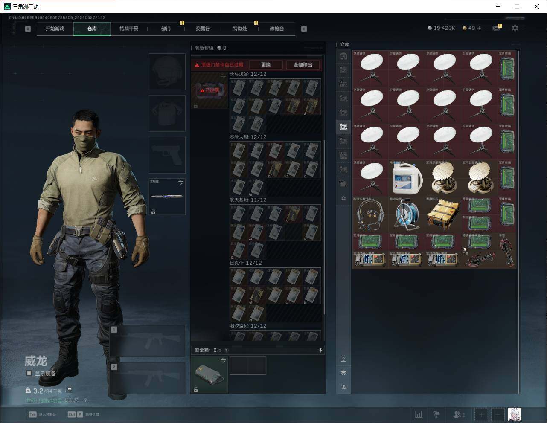Click the right plus squad slot beside the avatar
The image size is (547, 423).
(498, 414)
